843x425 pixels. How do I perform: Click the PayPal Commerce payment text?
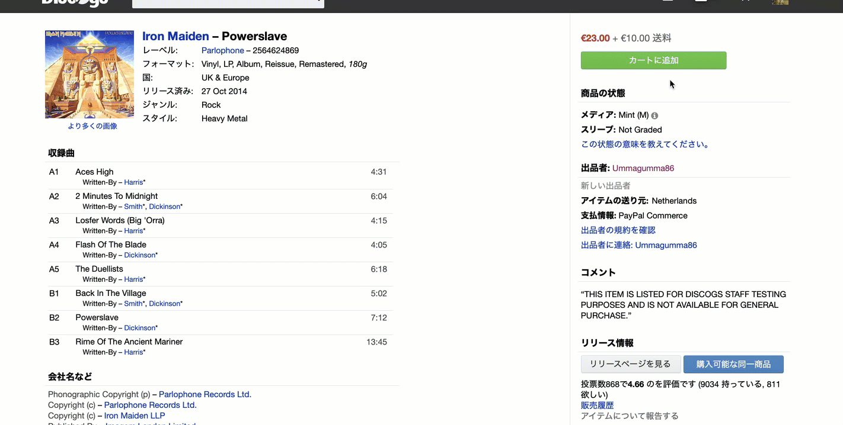(653, 215)
